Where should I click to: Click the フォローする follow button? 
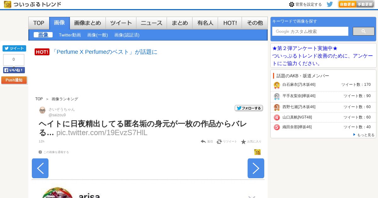[249, 108]
